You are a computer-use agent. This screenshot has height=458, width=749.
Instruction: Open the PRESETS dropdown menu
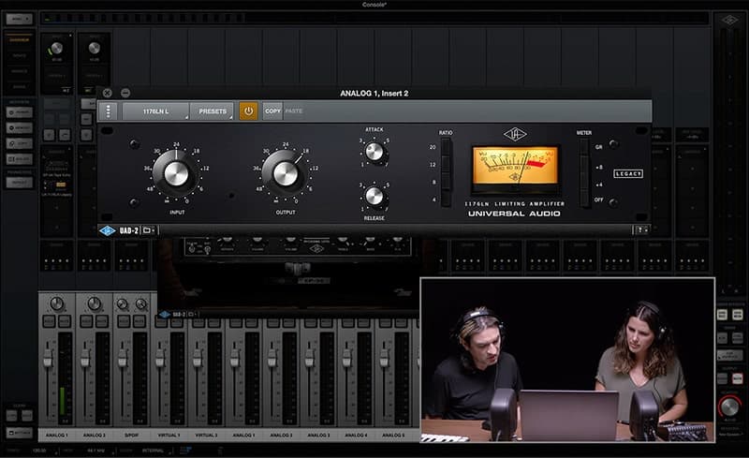tap(212, 111)
